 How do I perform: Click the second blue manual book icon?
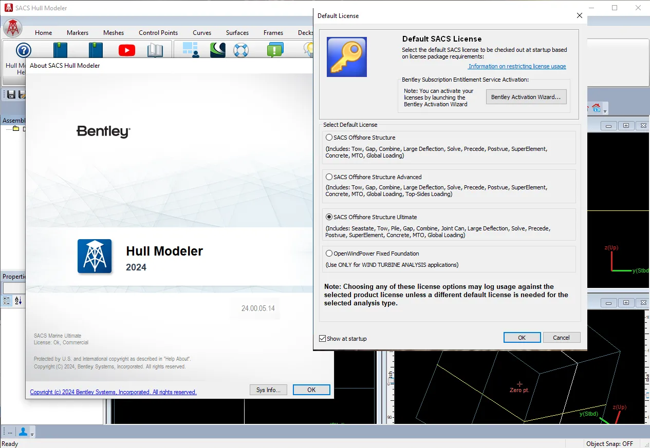(x=96, y=50)
